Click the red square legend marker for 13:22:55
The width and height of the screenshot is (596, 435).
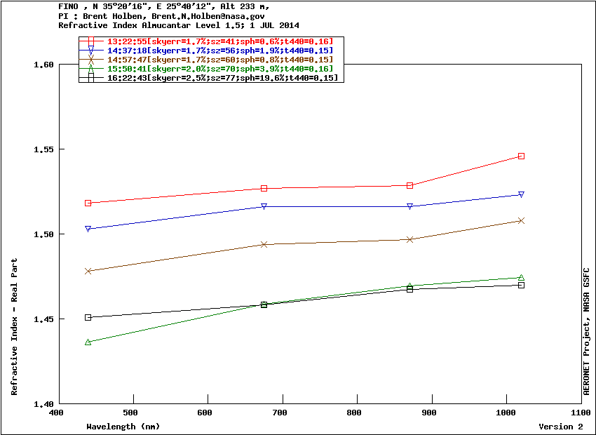click(91, 42)
